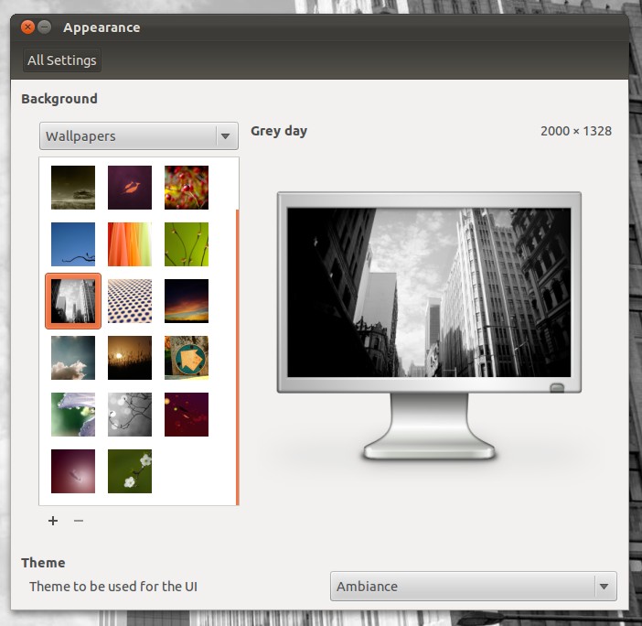Open the Ambiance theme dropdown
This screenshot has width=642, height=626.
point(474,587)
